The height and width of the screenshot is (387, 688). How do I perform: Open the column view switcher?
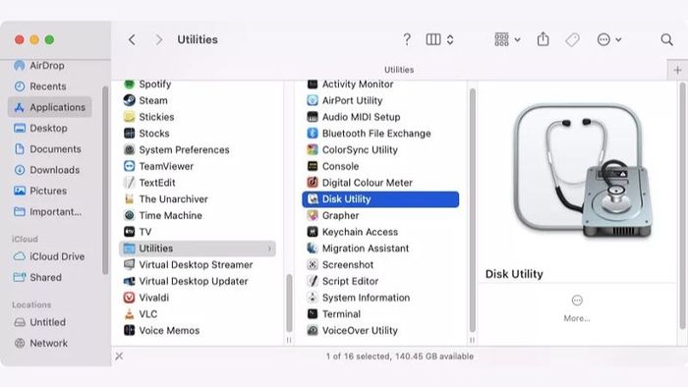(x=439, y=40)
